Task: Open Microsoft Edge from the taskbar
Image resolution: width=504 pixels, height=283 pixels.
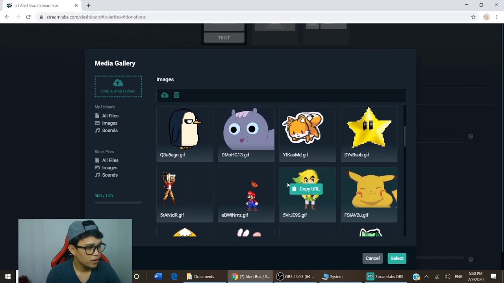Action: pos(174,277)
